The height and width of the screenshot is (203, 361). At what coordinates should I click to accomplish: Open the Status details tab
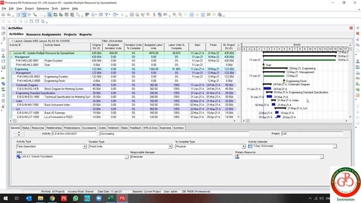click(x=25, y=128)
